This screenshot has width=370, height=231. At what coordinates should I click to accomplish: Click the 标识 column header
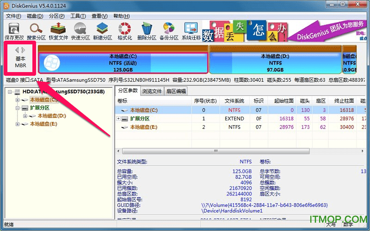[259, 101]
